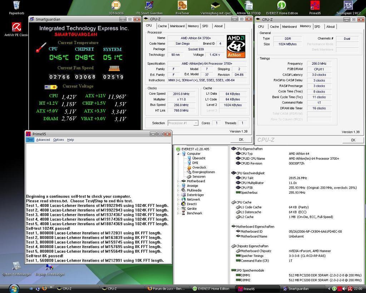
Task: Click the AntiVir tray icon in taskbar
Action: pyautogui.click(x=350, y=289)
